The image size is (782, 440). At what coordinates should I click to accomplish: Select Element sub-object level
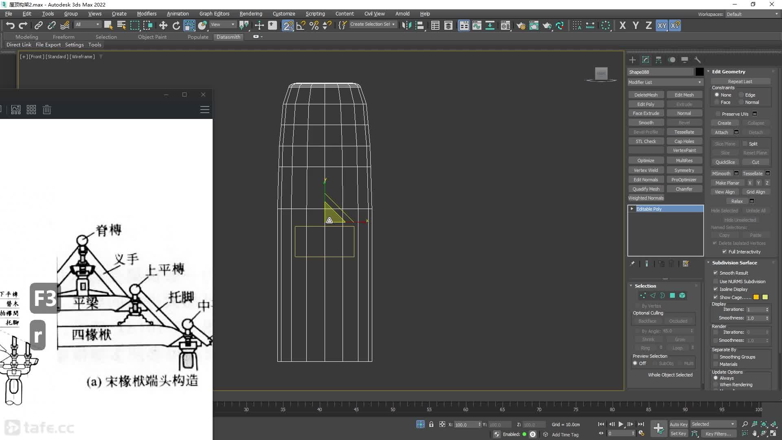[682, 295]
